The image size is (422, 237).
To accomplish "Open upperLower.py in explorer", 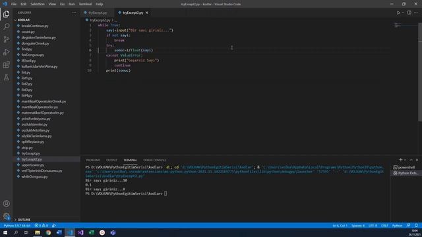I will point(32,165).
